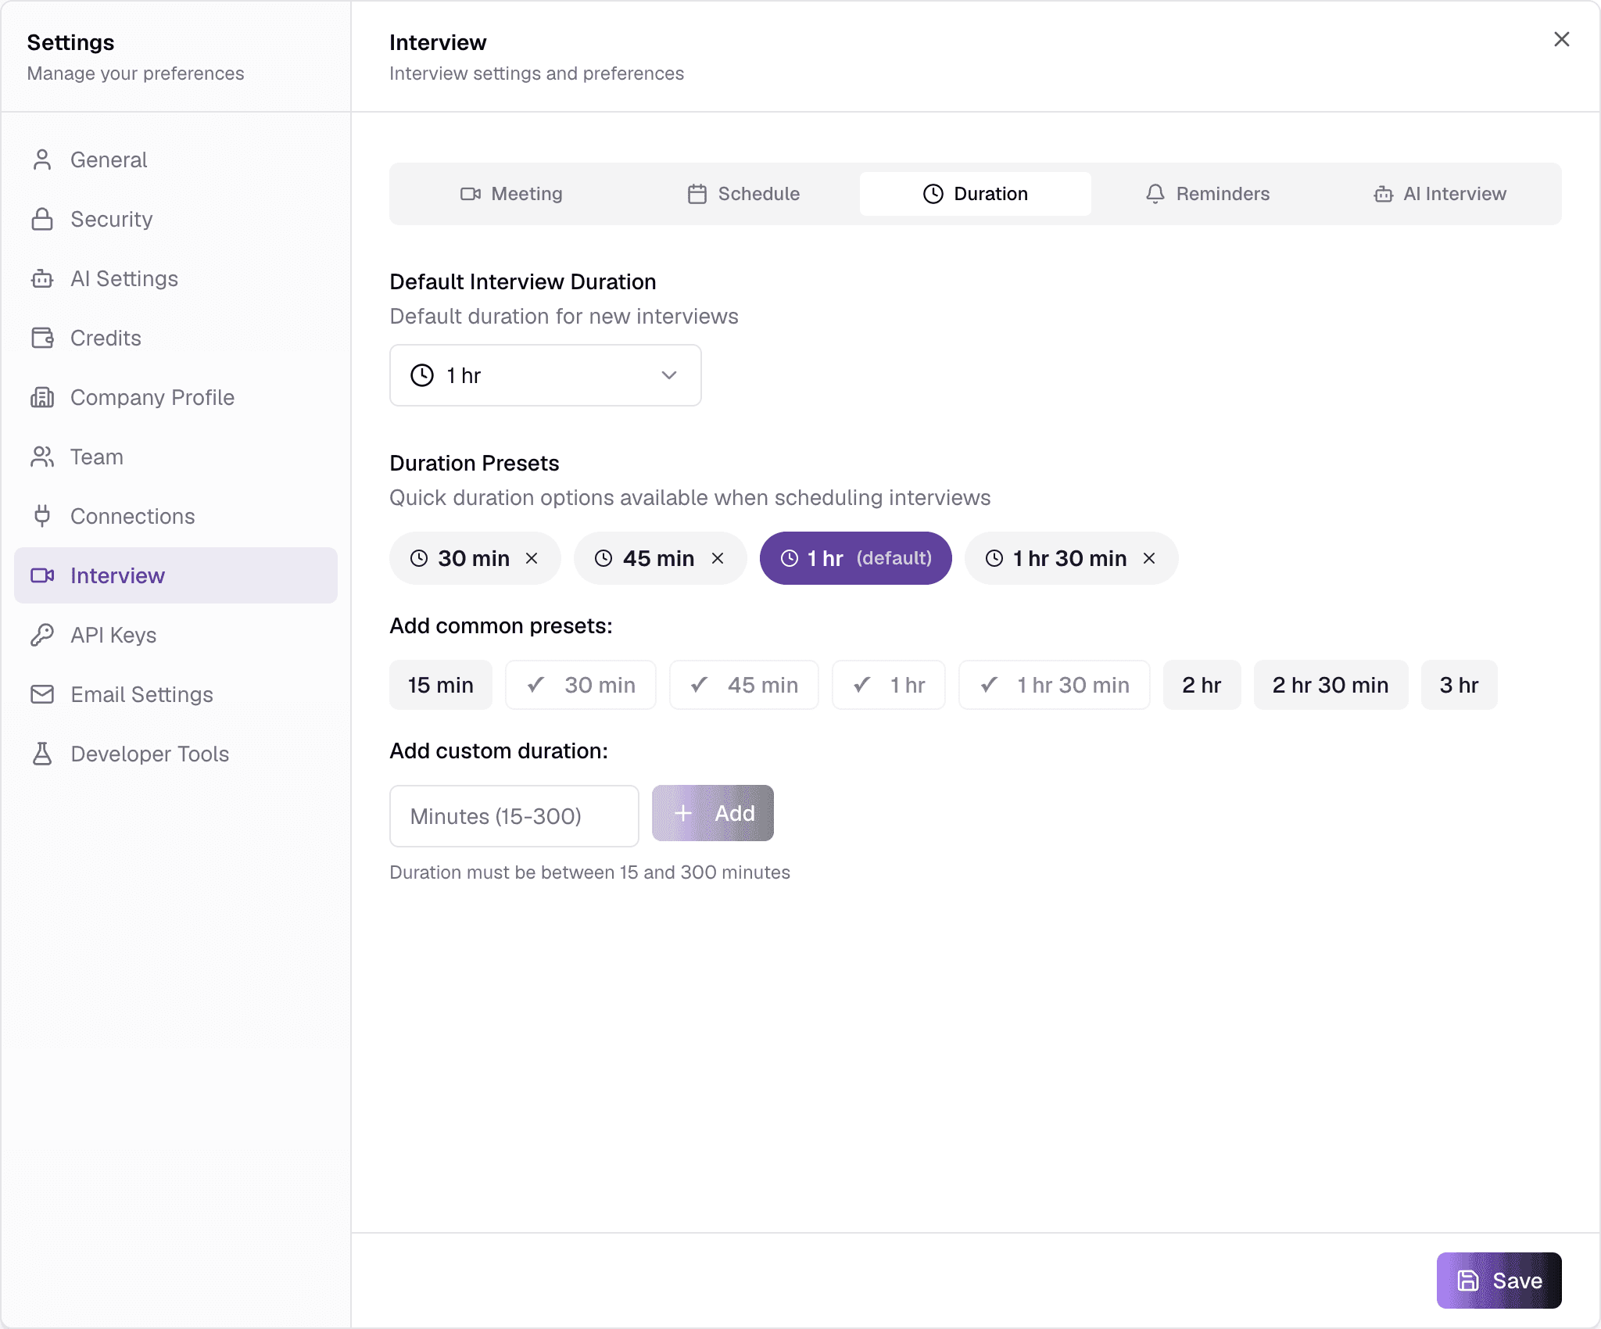1601x1329 pixels.
Task: Switch to the Schedule tab
Action: (x=743, y=194)
